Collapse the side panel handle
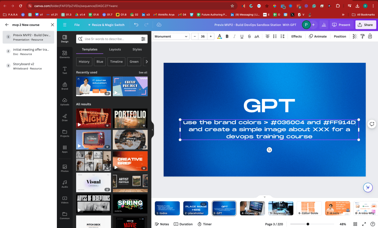 point(152,130)
